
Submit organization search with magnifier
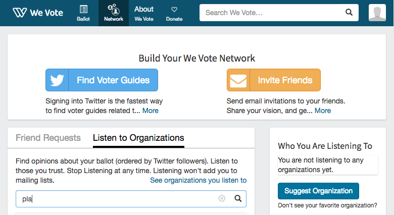(238, 198)
